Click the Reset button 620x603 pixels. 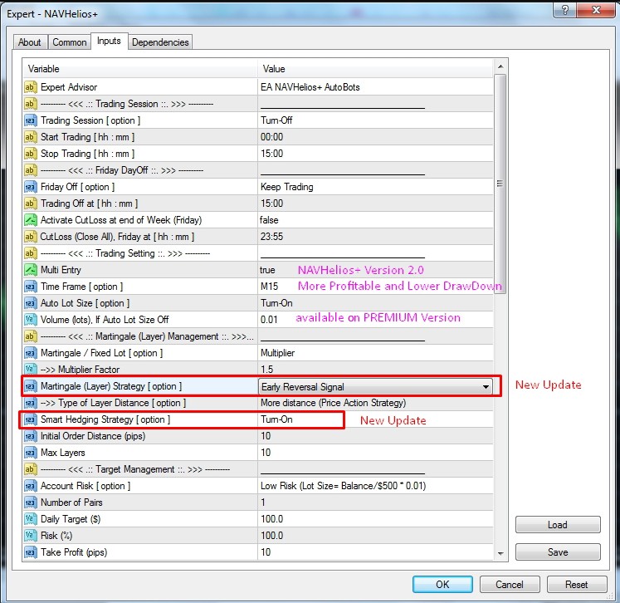coord(577,585)
